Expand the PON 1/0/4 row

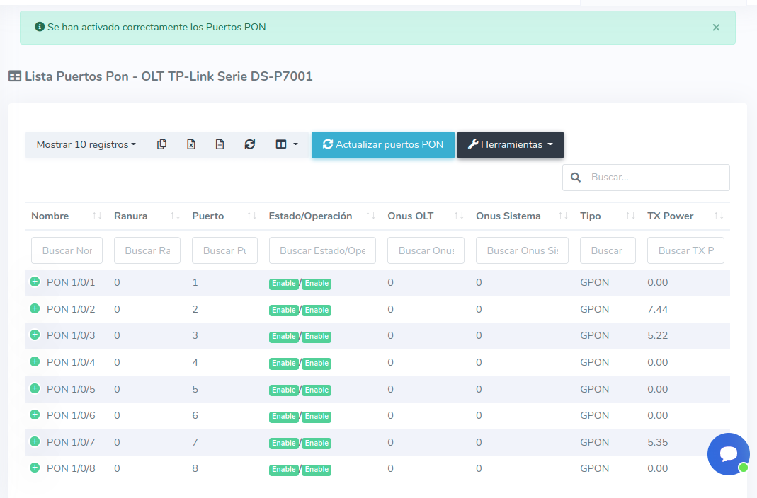tap(35, 361)
